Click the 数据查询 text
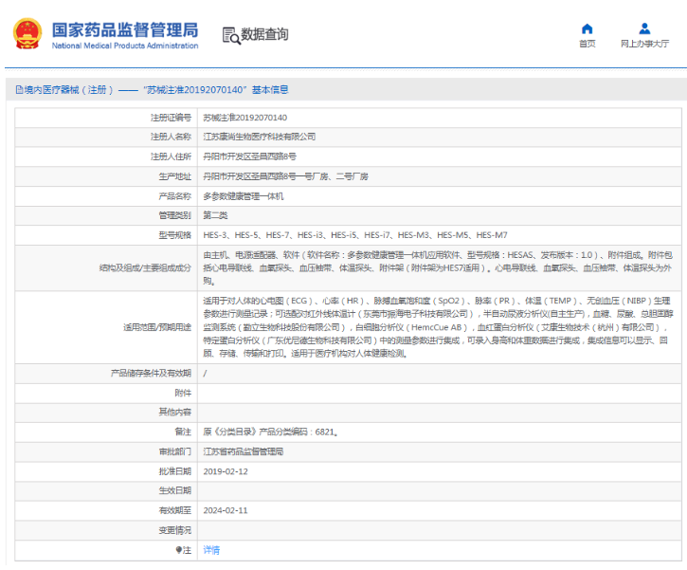The width and height of the screenshot is (687, 570). (264, 34)
